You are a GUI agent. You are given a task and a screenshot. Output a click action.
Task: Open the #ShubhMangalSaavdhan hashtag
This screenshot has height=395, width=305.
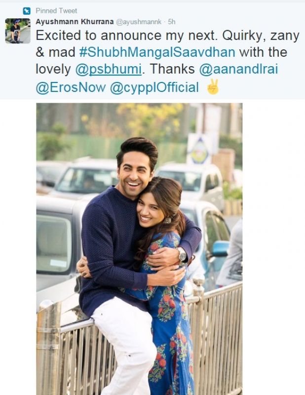(157, 52)
